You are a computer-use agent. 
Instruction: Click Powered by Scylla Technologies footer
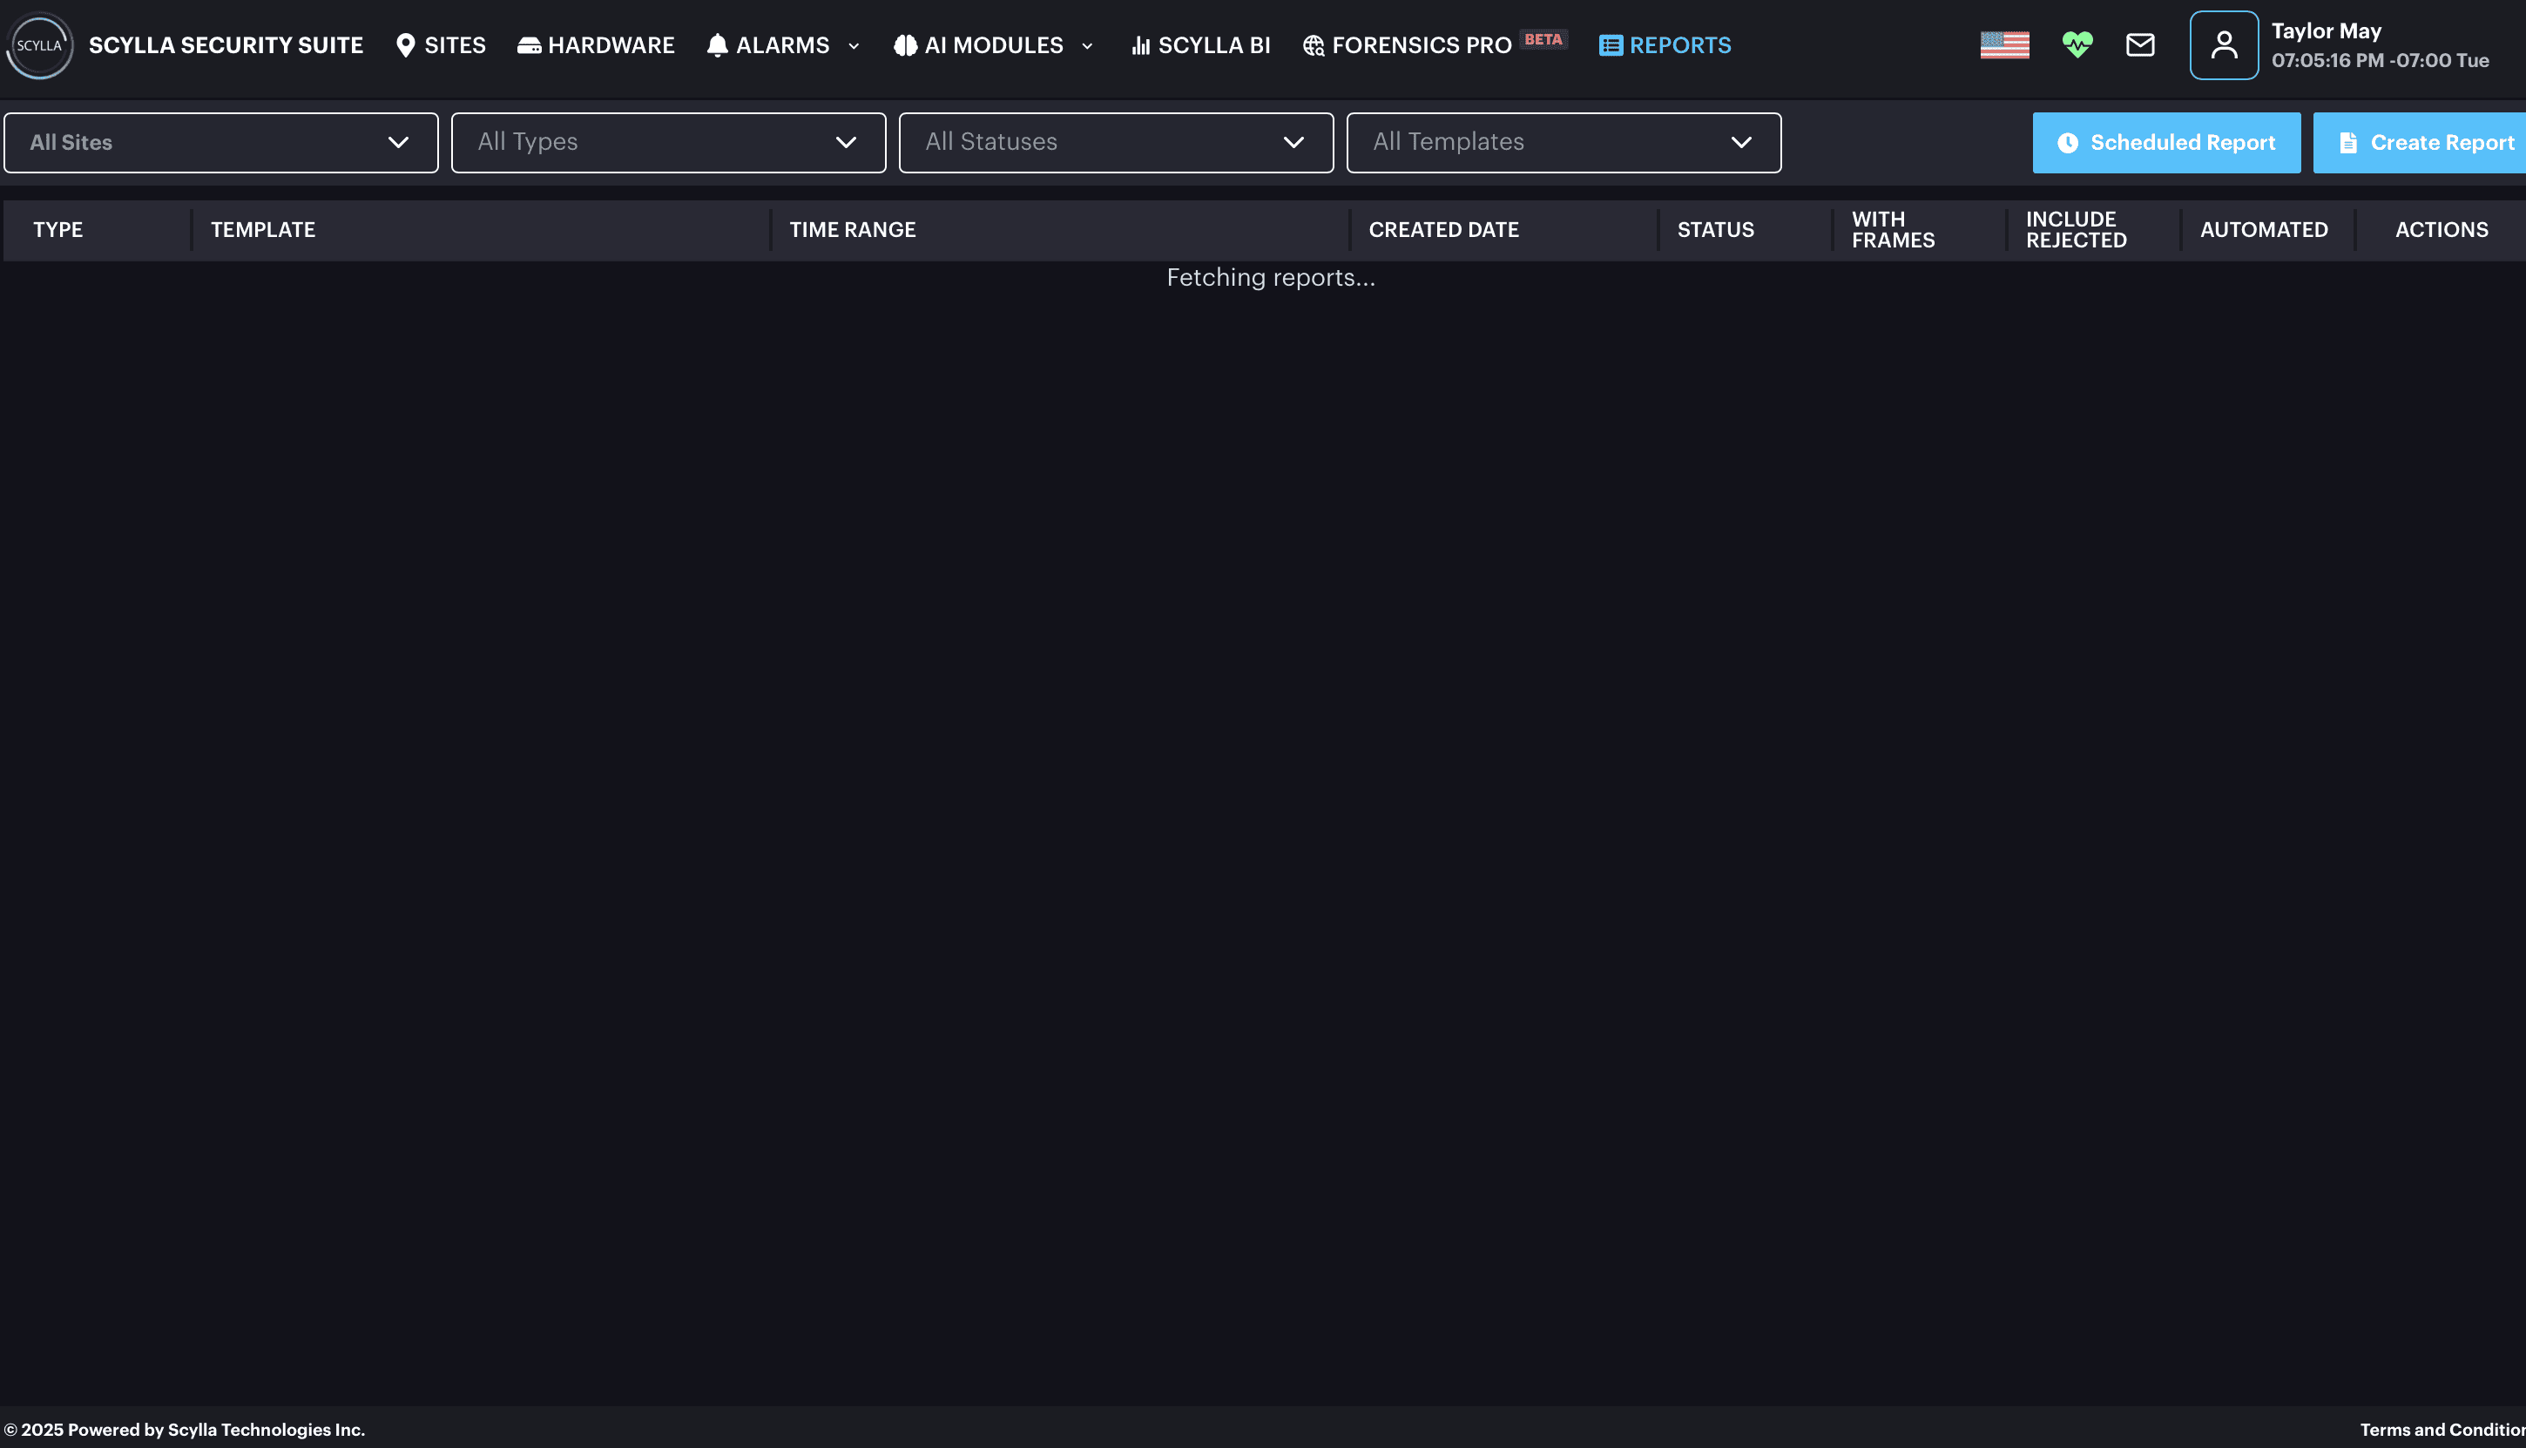[x=185, y=1429]
